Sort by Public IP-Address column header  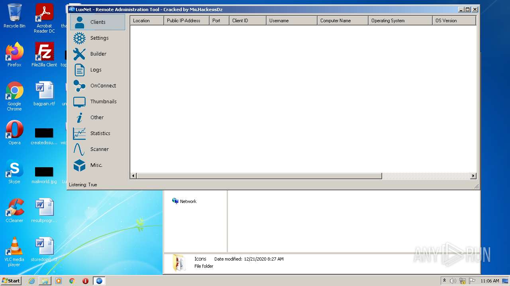pyautogui.click(x=186, y=21)
